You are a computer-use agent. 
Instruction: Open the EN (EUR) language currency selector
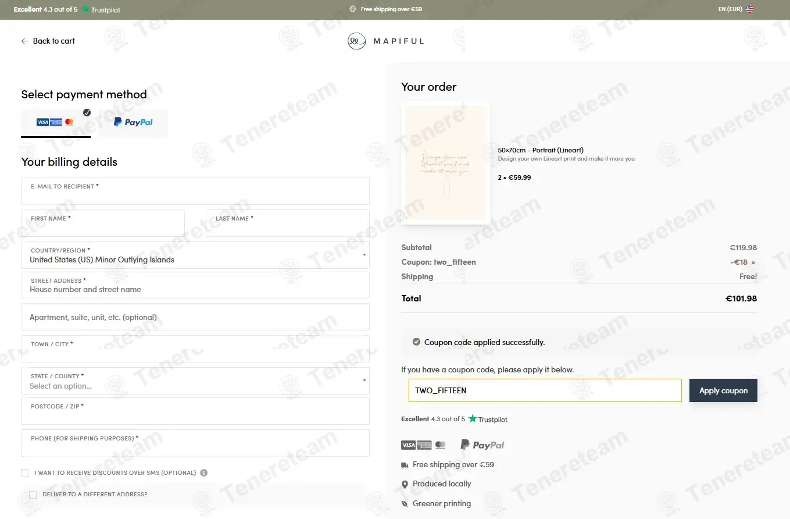[736, 9]
